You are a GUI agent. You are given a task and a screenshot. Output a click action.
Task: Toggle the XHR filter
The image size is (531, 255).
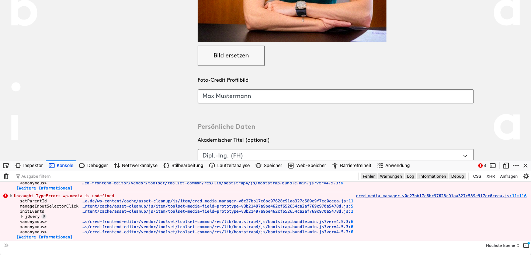[490, 176]
